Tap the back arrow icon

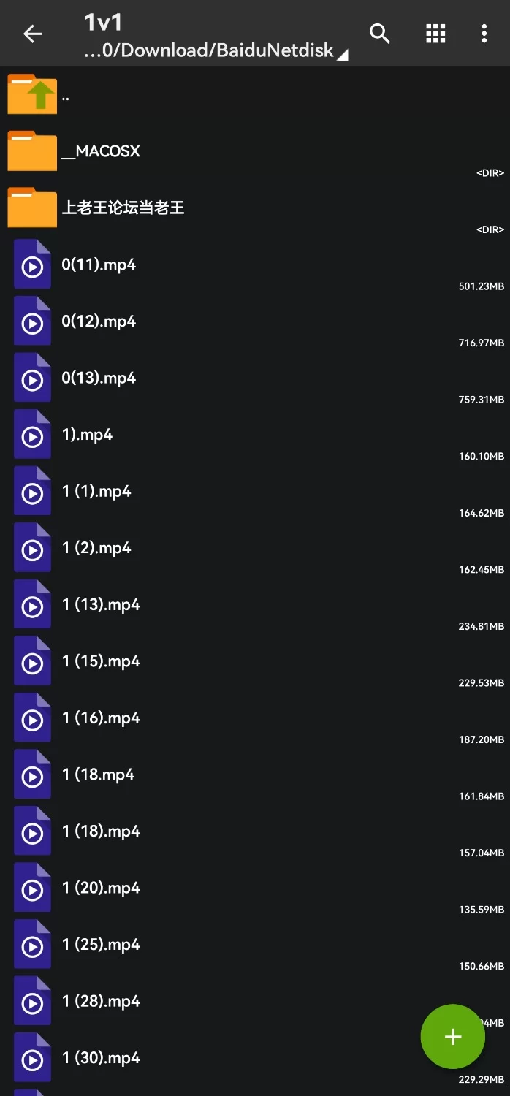pyautogui.click(x=33, y=34)
